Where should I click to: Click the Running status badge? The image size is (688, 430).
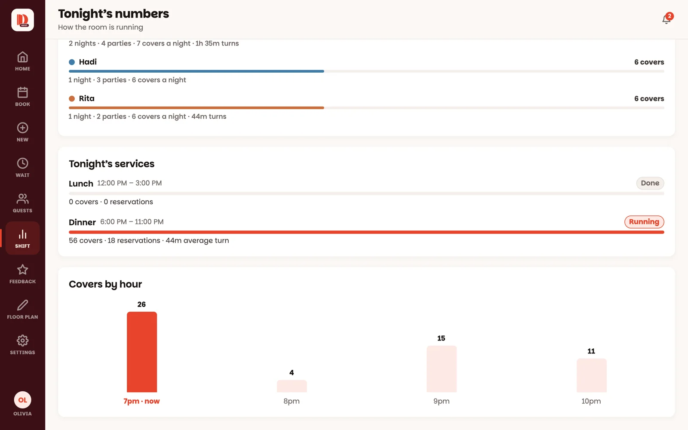[644, 222]
